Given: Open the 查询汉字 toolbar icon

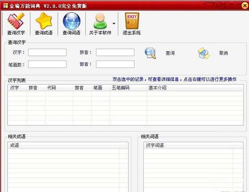Looking at the screenshot, I should click(16, 20).
